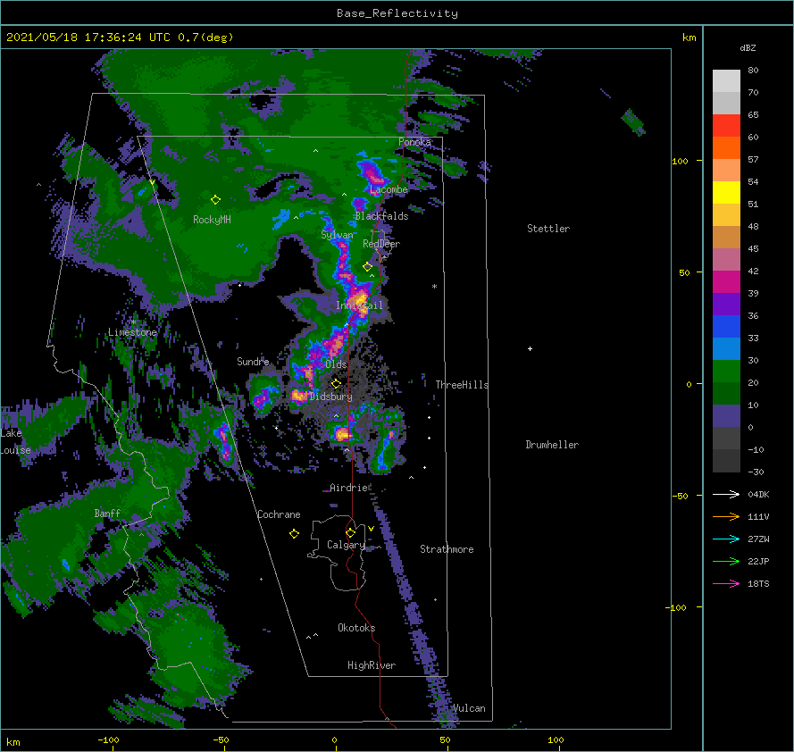
Task: Click the Ponoka label
Action: (x=414, y=142)
